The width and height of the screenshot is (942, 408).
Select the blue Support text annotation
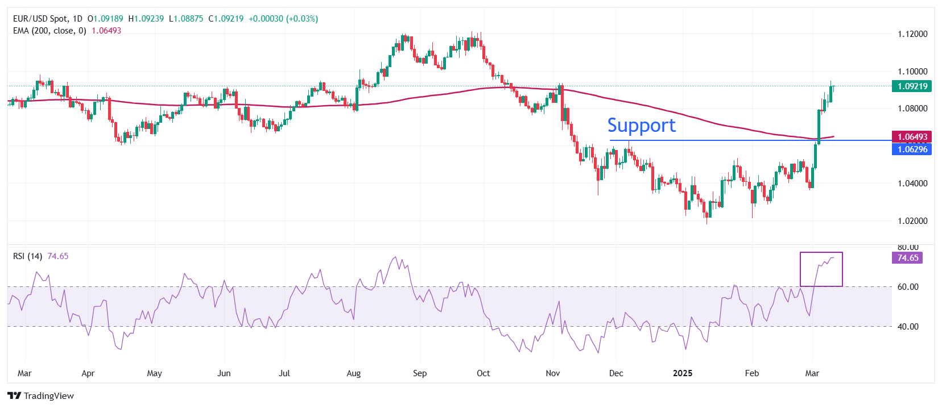tap(641, 126)
